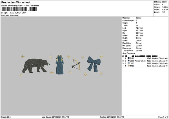Click code '1007' in the 2065 row
This screenshot has width=169, height=119.
[149, 61]
